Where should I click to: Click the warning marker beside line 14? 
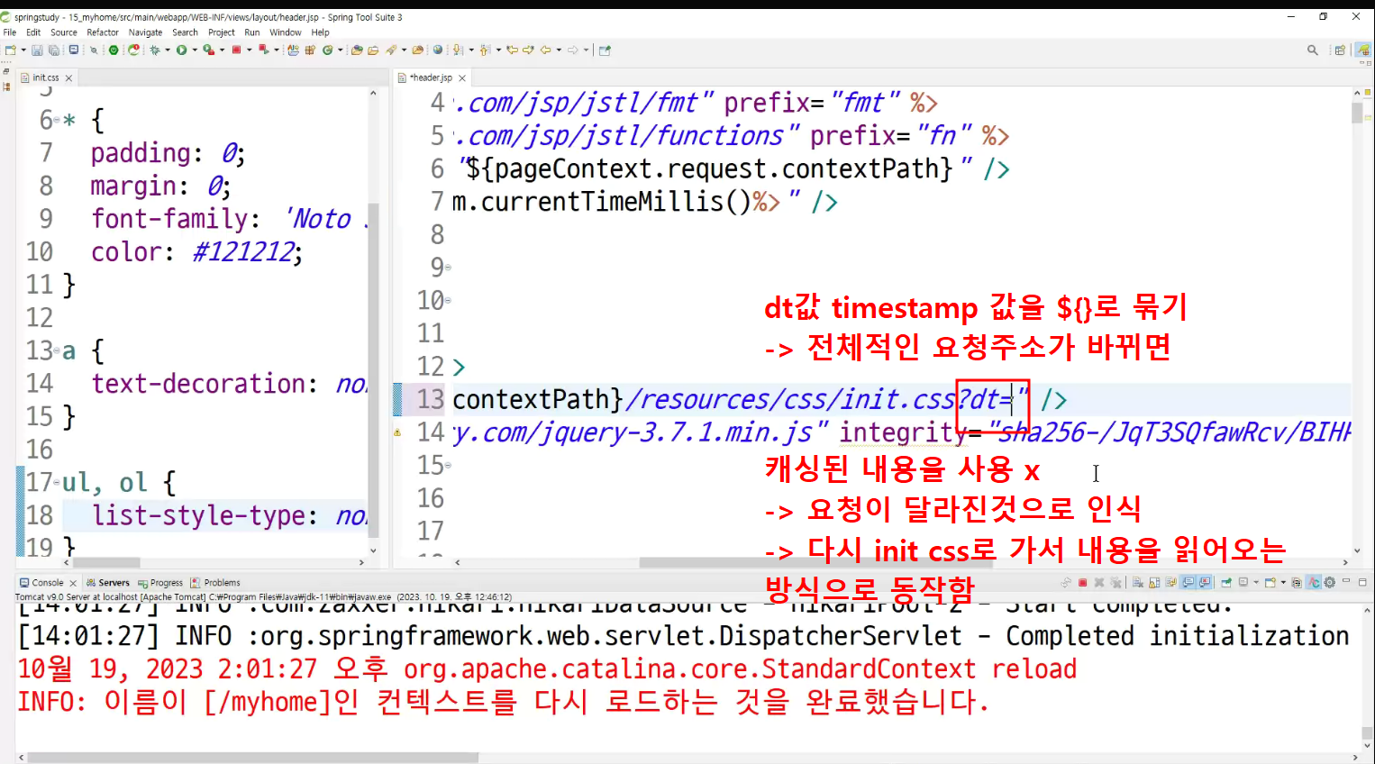397,432
